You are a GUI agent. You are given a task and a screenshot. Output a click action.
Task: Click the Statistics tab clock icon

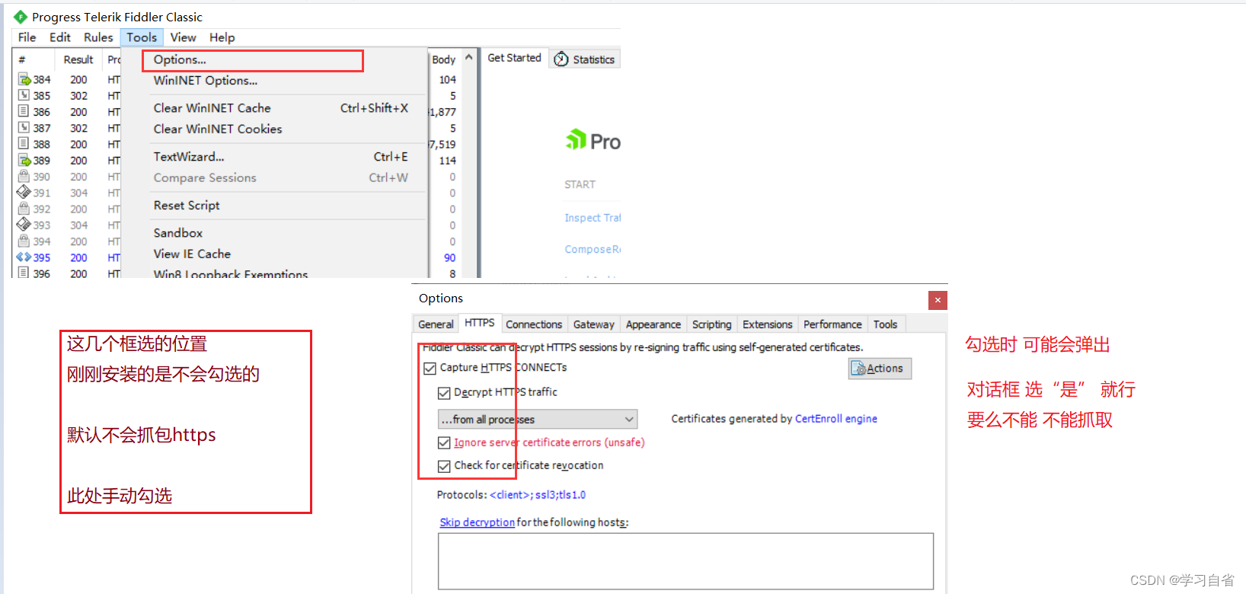pos(561,59)
